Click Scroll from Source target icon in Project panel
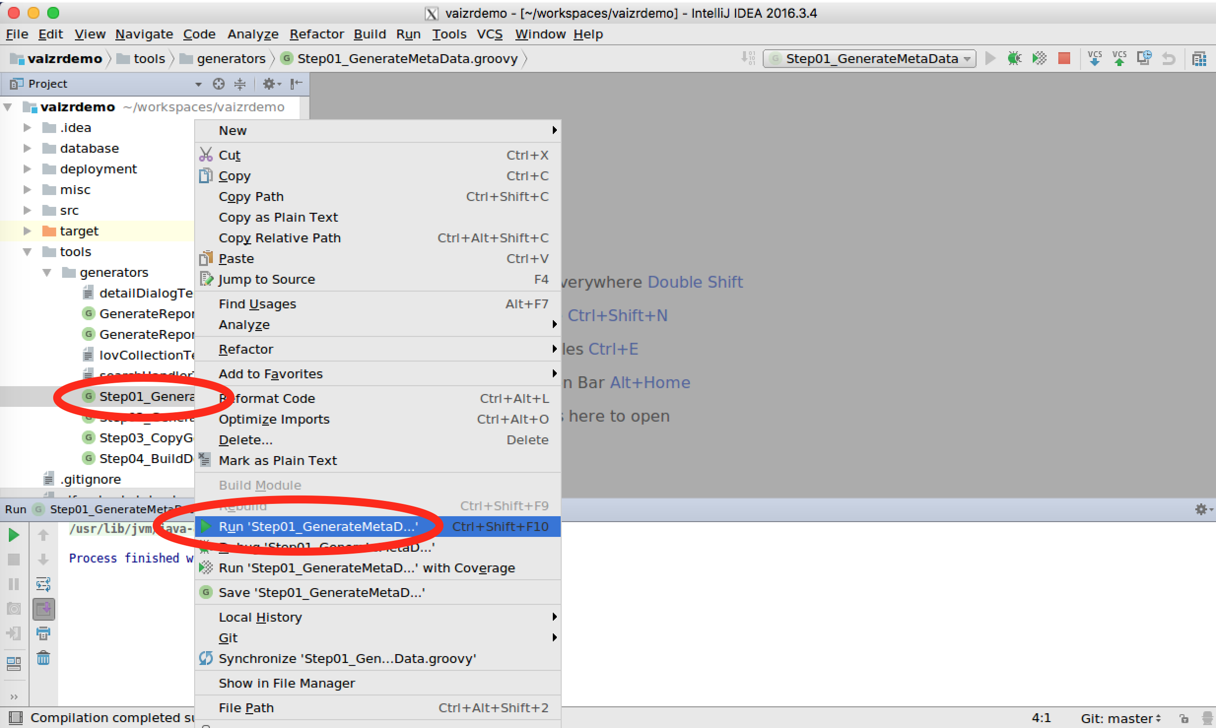Image resolution: width=1216 pixels, height=728 pixels. (x=219, y=84)
